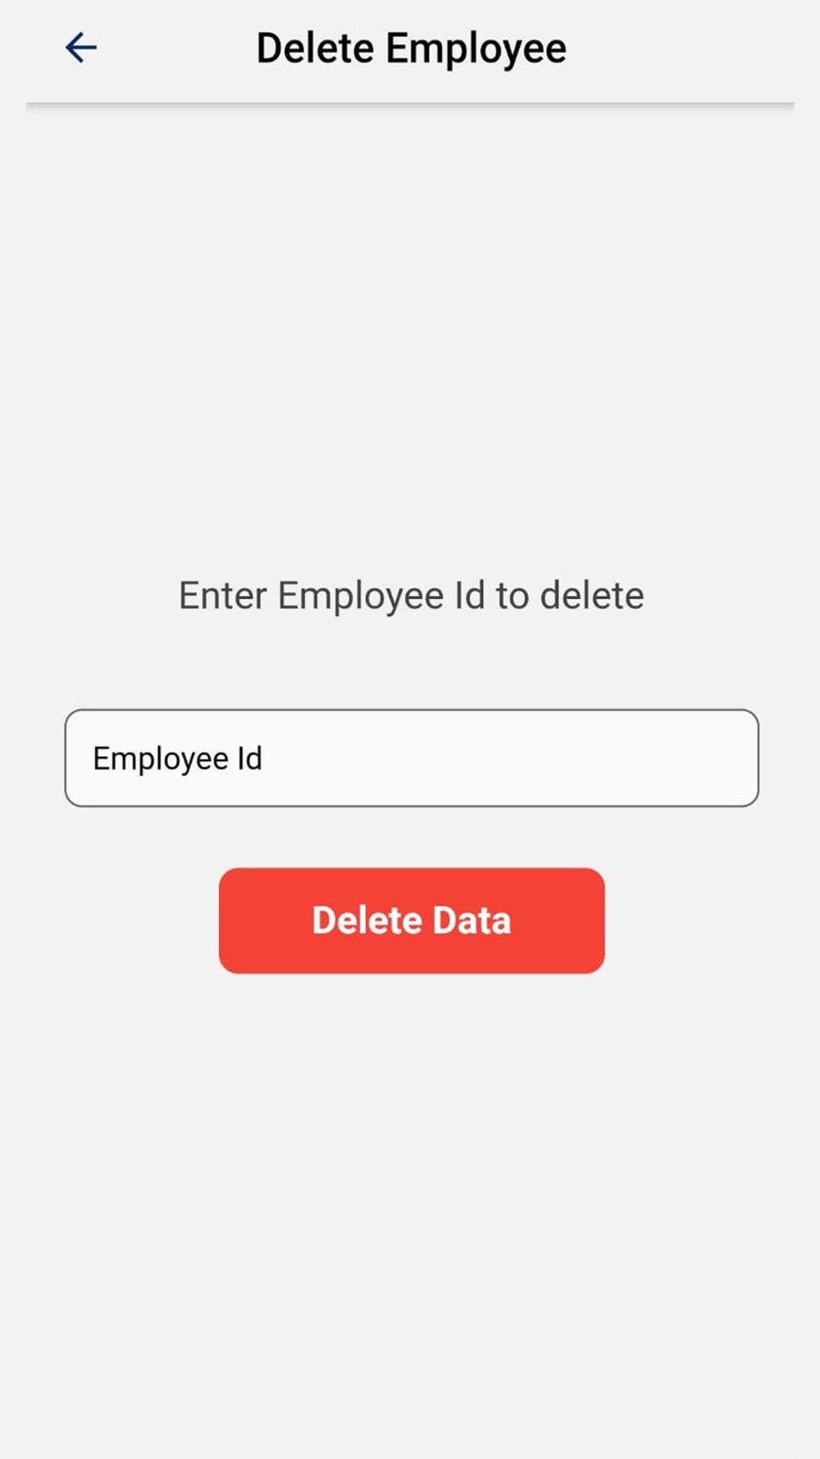The image size is (820, 1459).
Task: Activate the rounded Employee Id entry box
Action: (x=412, y=758)
